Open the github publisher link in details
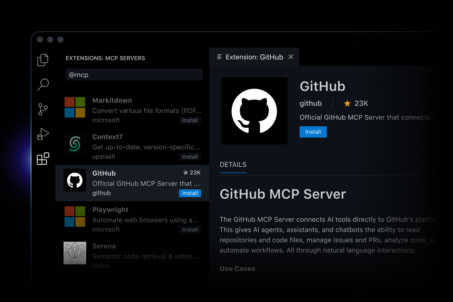This screenshot has width=453, height=302. [x=311, y=103]
